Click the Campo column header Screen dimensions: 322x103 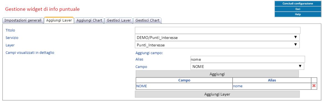(x=184, y=80)
